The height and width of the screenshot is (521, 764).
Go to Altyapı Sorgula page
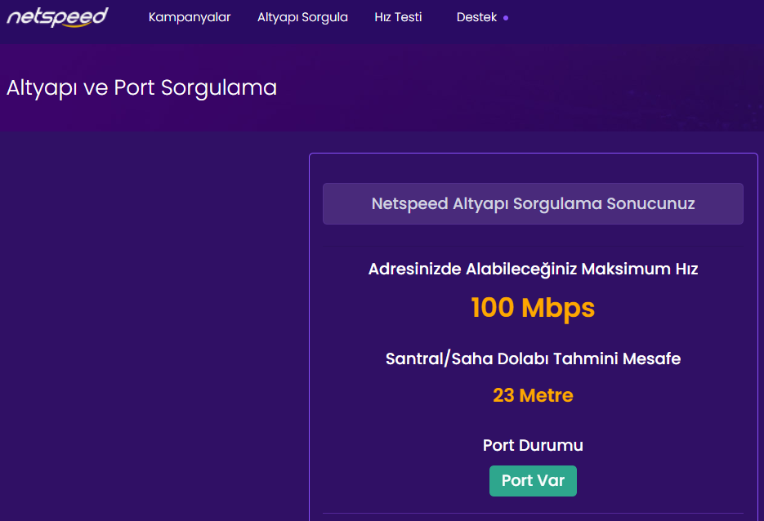pyautogui.click(x=302, y=17)
